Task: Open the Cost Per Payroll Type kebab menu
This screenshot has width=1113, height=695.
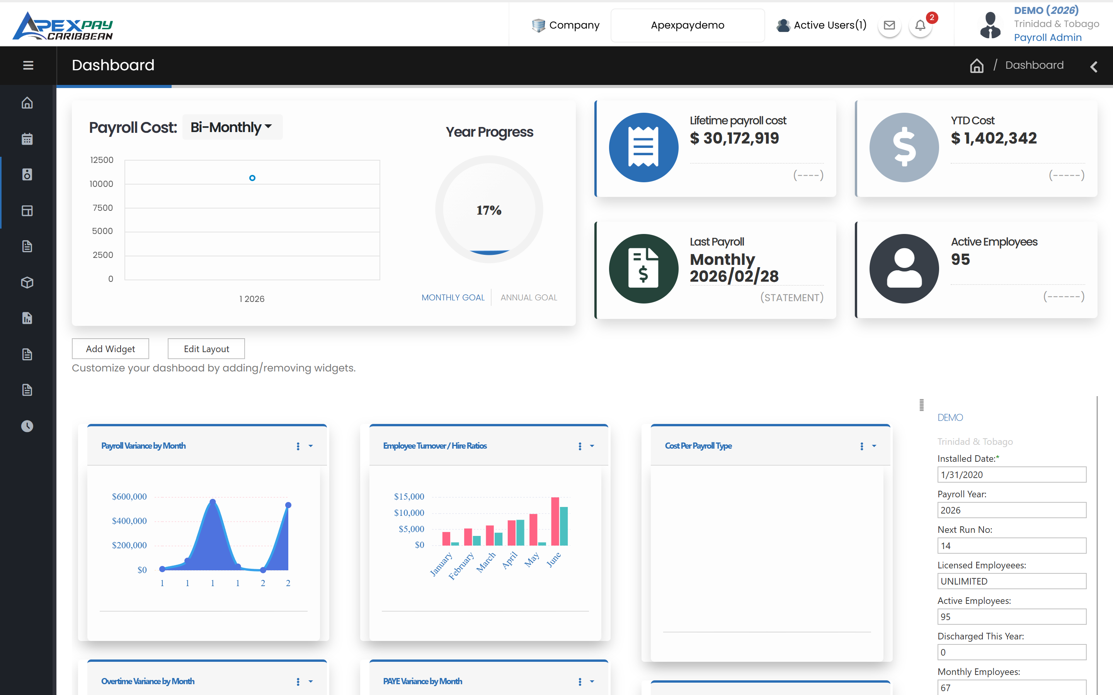Action: point(862,446)
